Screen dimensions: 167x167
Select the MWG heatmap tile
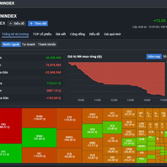tap(69, 138)
